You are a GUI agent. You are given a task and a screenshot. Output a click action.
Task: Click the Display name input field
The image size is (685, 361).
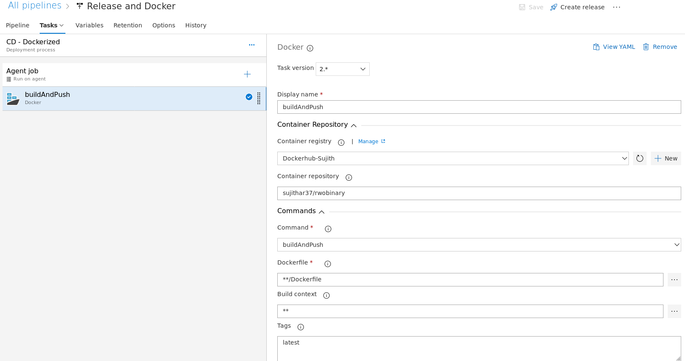(479, 107)
